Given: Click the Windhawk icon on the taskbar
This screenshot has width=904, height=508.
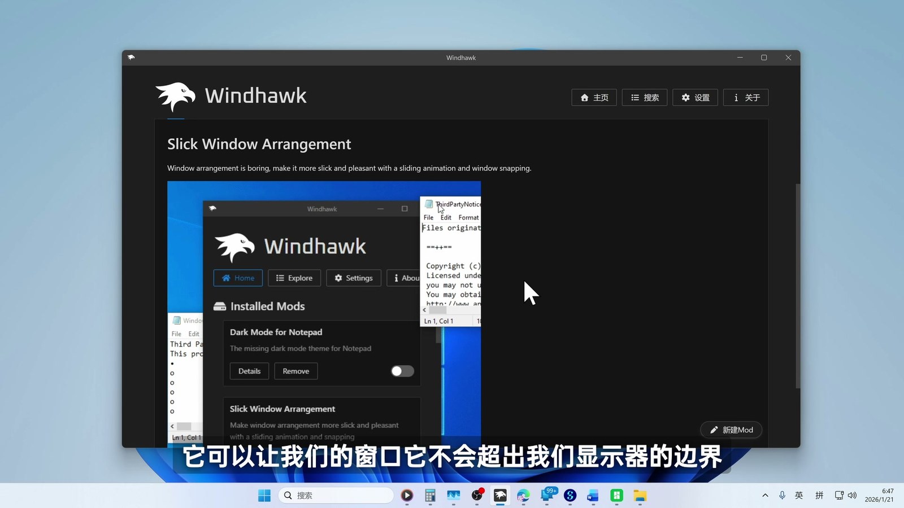Looking at the screenshot, I should click(x=500, y=496).
